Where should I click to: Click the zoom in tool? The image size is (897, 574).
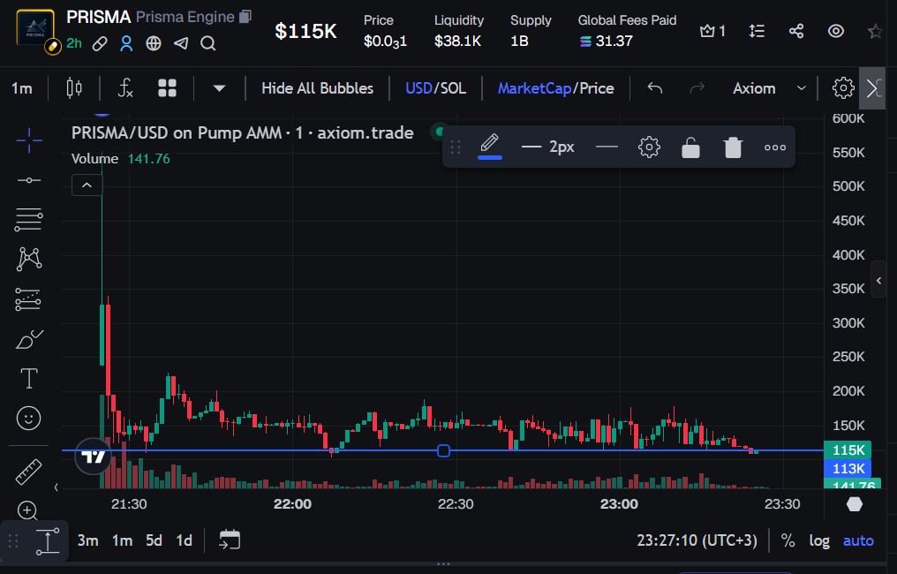click(x=27, y=510)
